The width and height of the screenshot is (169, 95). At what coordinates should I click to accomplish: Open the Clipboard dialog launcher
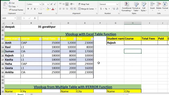tap(24, 13)
